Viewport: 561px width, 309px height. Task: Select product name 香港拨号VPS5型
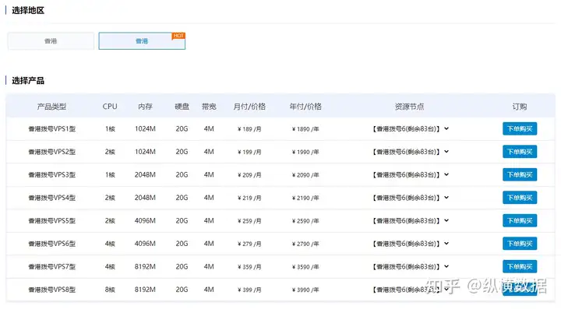[x=52, y=221]
